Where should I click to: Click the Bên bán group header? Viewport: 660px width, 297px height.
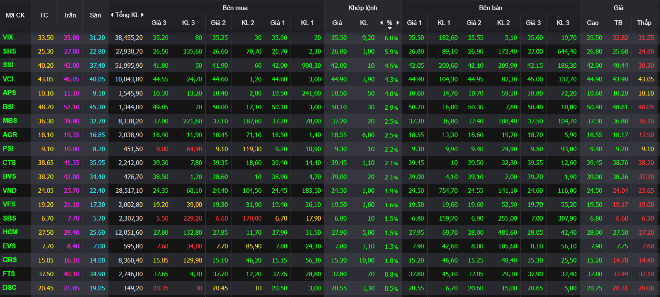[x=490, y=8]
